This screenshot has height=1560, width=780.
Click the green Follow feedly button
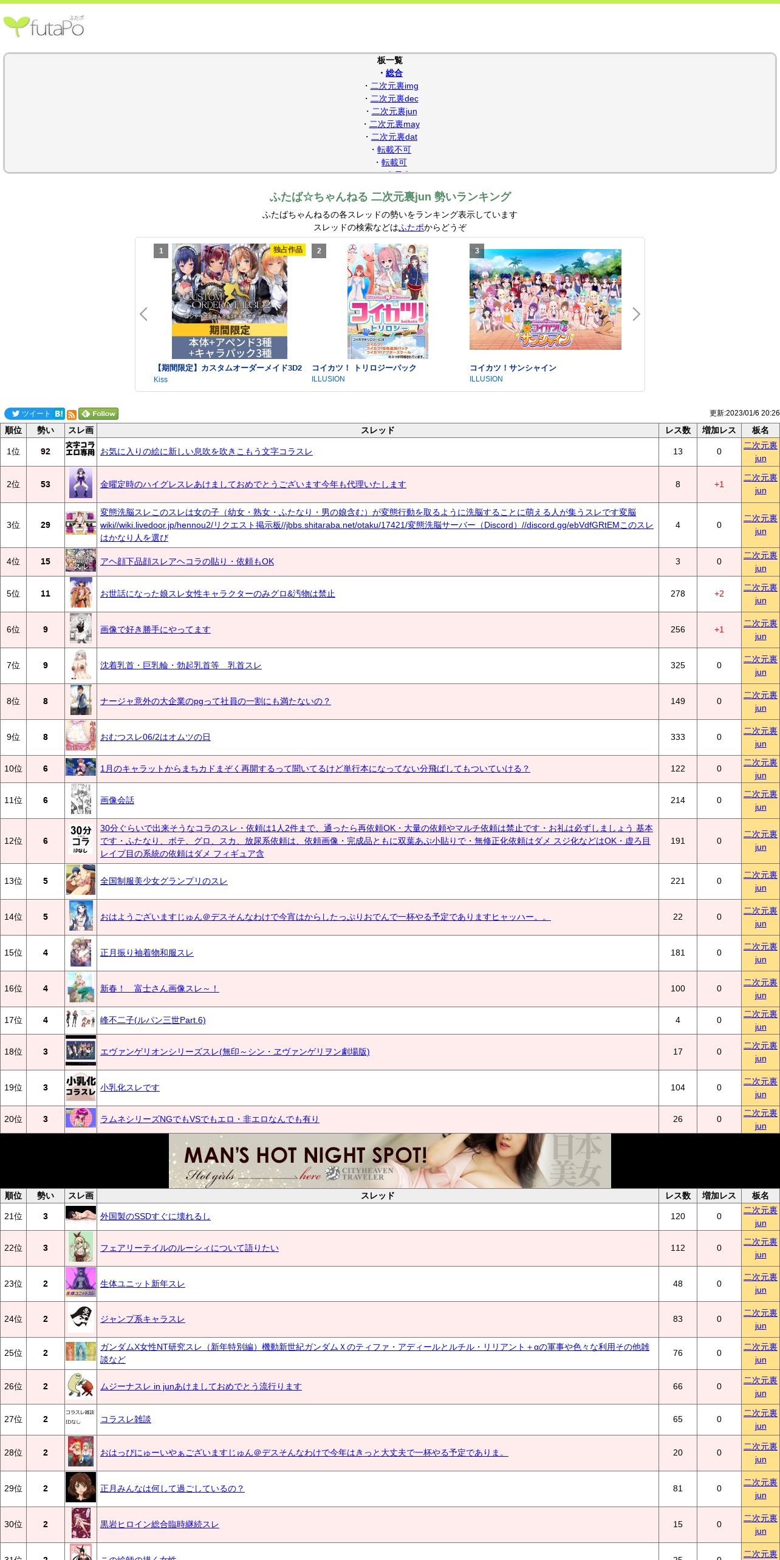[98, 414]
